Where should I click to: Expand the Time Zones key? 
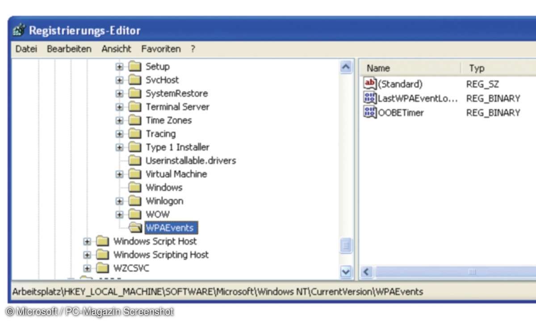pyautogui.click(x=119, y=120)
